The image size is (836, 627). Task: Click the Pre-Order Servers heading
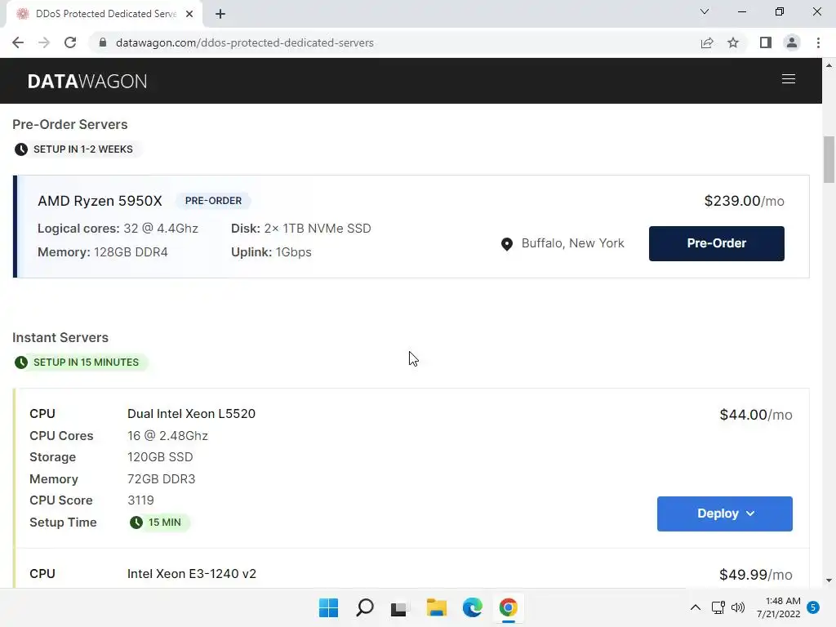[70, 124]
